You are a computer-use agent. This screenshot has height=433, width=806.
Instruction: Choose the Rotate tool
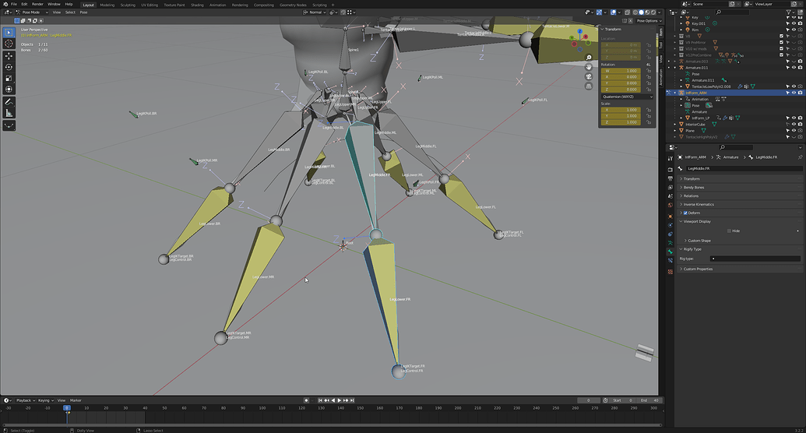click(x=9, y=67)
